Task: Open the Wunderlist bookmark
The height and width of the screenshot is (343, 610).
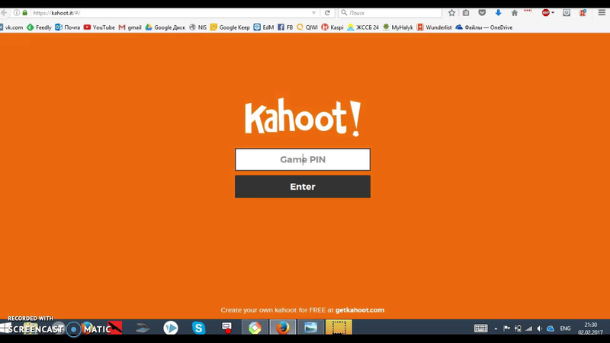Action: point(434,27)
